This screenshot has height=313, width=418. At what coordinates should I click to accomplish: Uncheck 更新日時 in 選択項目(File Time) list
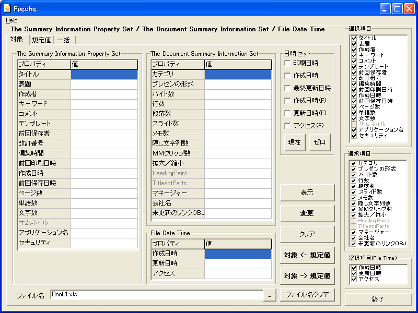tap(354, 273)
